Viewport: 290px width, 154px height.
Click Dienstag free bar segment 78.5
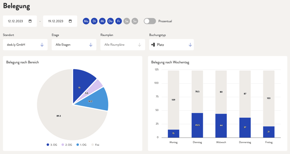197,92
